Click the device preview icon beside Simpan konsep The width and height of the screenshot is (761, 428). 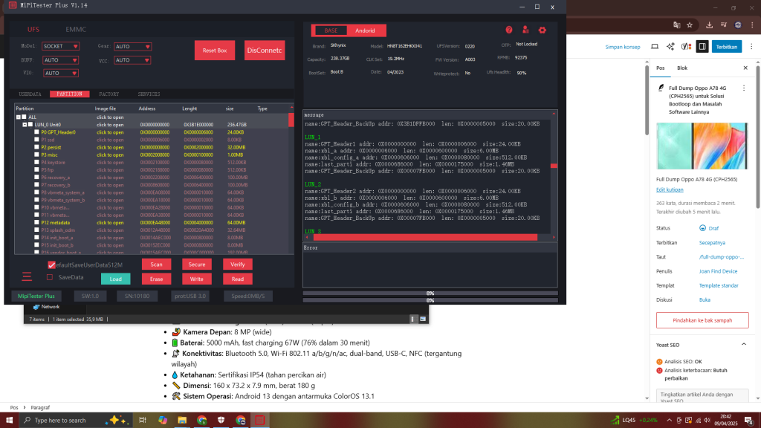[654, 46]
